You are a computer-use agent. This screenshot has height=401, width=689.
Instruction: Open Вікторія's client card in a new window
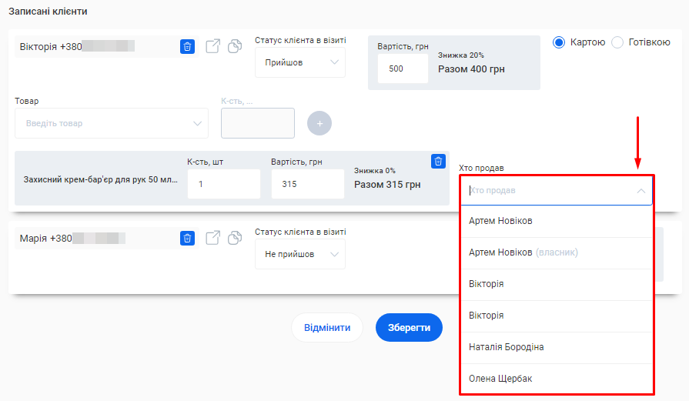point(213,47)
